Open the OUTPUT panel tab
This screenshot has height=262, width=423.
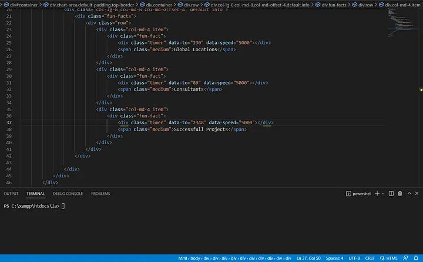[11, 194]
